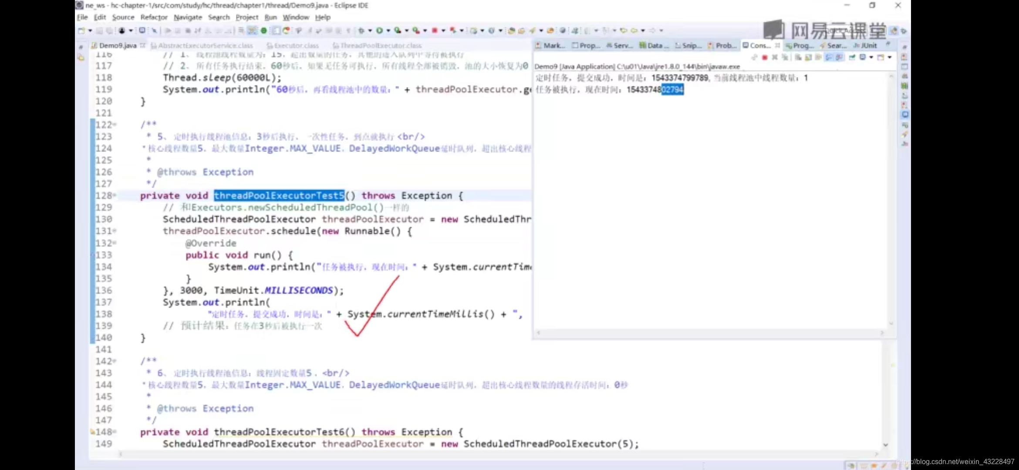
Task: Toggle Pin Console button
Action: click(x=852, y=57)
